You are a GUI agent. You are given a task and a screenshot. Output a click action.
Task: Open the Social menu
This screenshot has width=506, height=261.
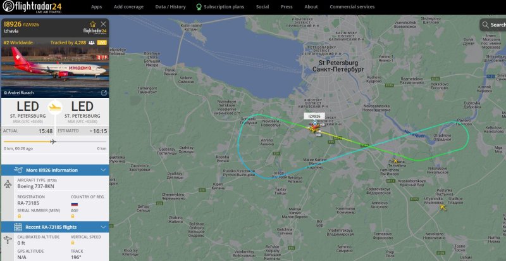pos(262,7)
